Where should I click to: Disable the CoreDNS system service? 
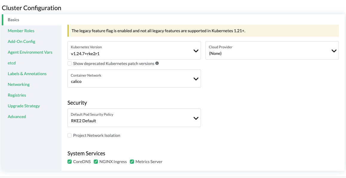pos(69,161)
